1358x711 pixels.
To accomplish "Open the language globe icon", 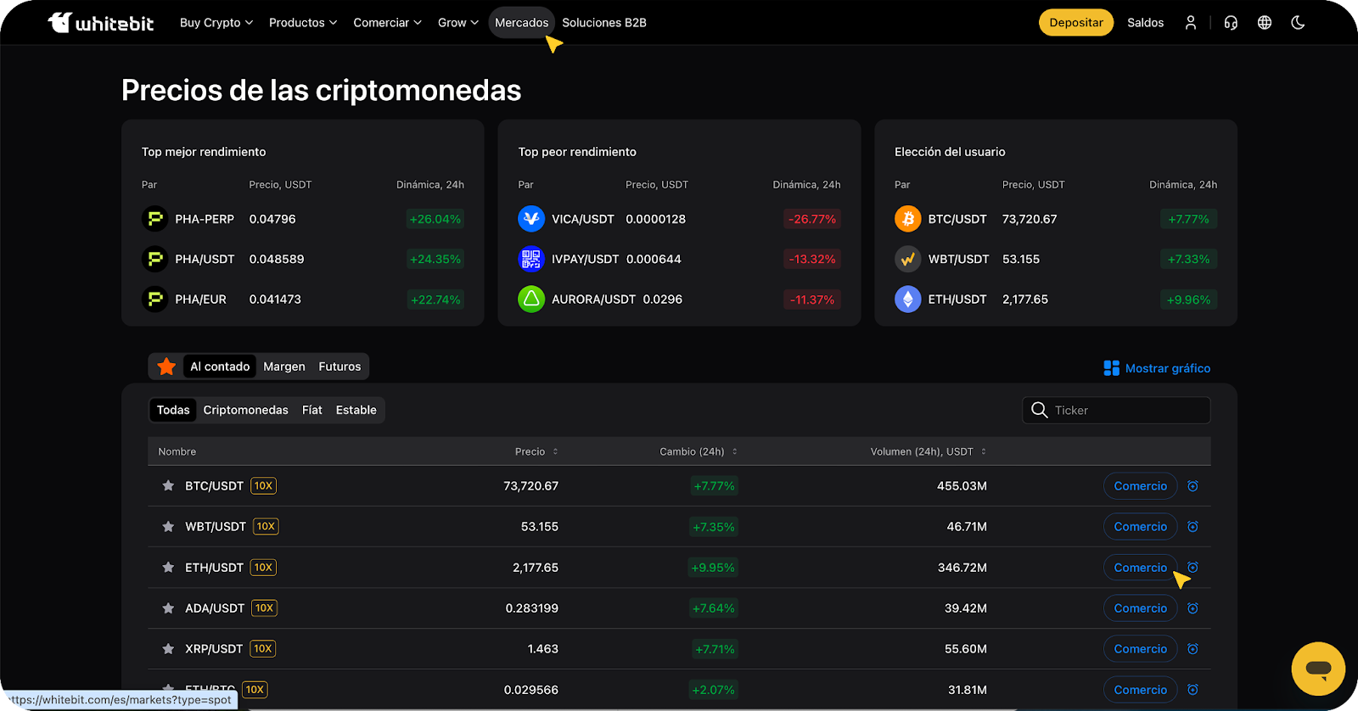I will pyautogui.click(x=1265, y=23).
